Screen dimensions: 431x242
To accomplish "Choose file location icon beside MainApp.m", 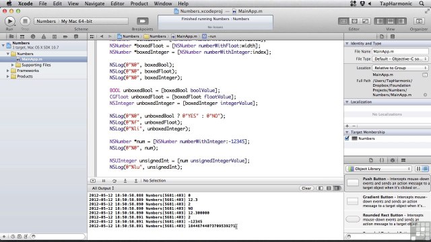I will [425, 75].
